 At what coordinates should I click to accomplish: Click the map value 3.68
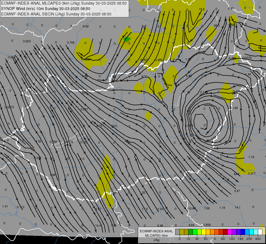53,175
